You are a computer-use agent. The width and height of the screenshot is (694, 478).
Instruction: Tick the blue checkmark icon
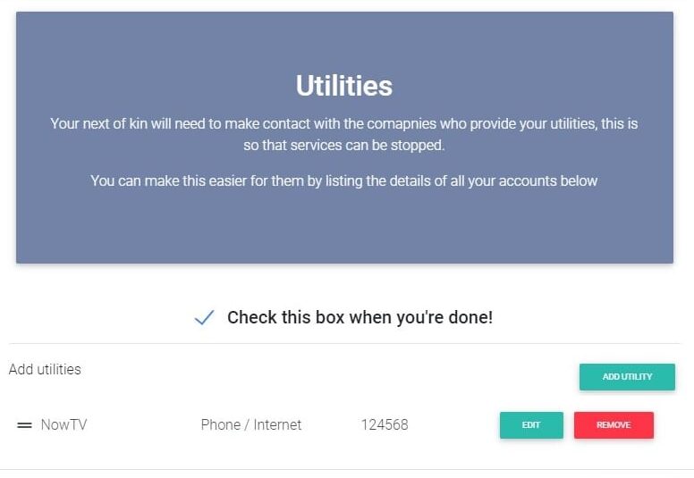tap(204, 317)
